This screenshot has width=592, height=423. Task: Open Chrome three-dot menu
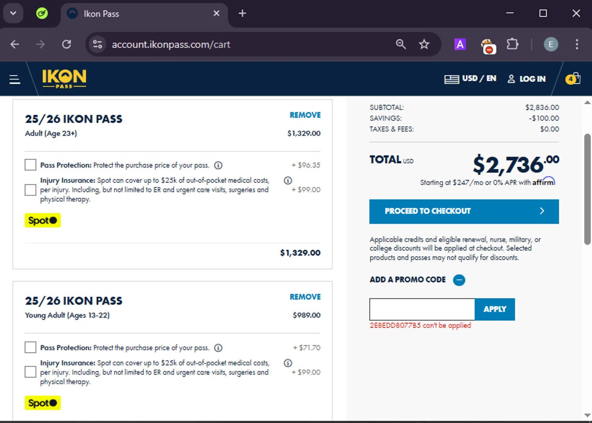point(577,44)
